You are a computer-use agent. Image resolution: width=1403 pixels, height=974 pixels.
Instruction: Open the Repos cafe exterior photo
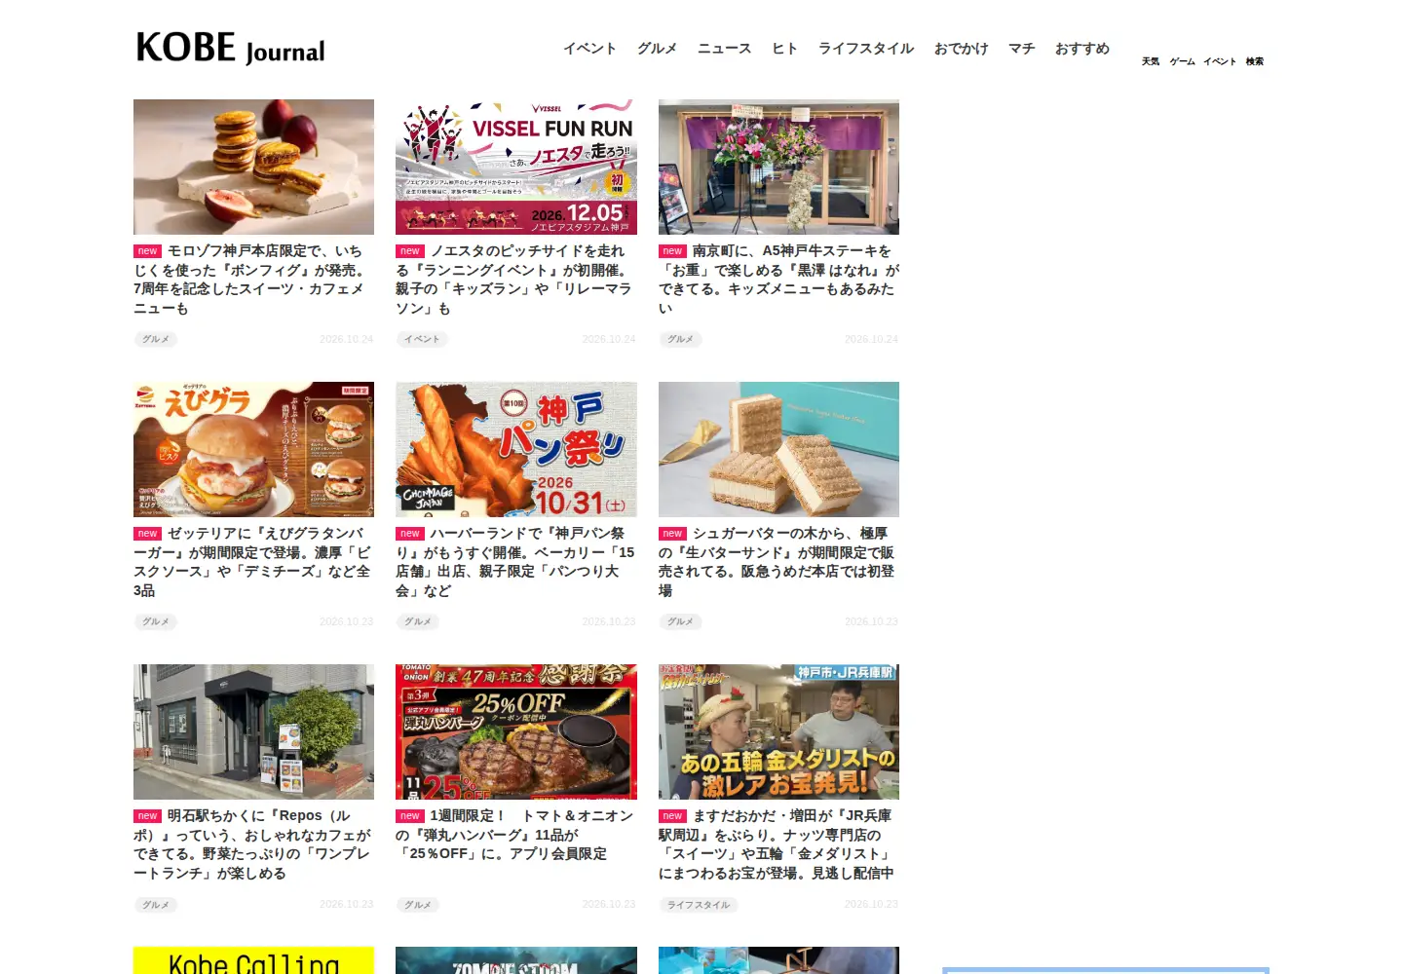tap(253, 731)
